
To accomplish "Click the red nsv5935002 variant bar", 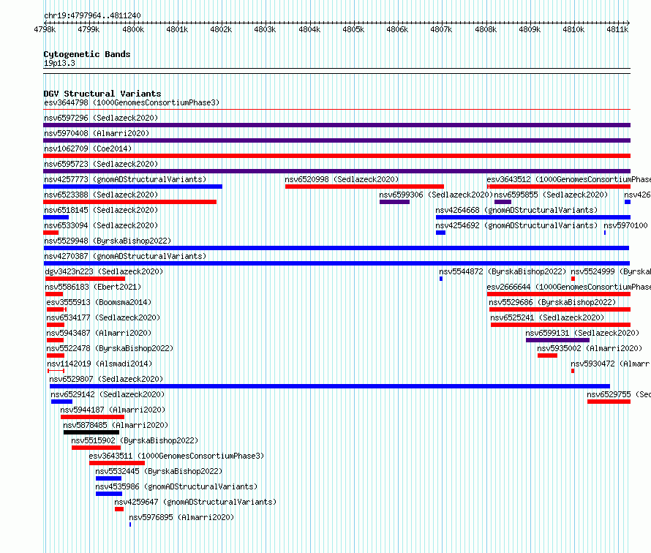I will pyautogui.click(x=548, y=355).
